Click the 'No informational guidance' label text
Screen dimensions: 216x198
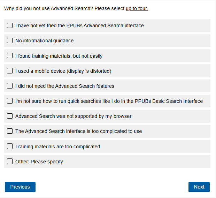pyautogui.click(x=44, y=41)
